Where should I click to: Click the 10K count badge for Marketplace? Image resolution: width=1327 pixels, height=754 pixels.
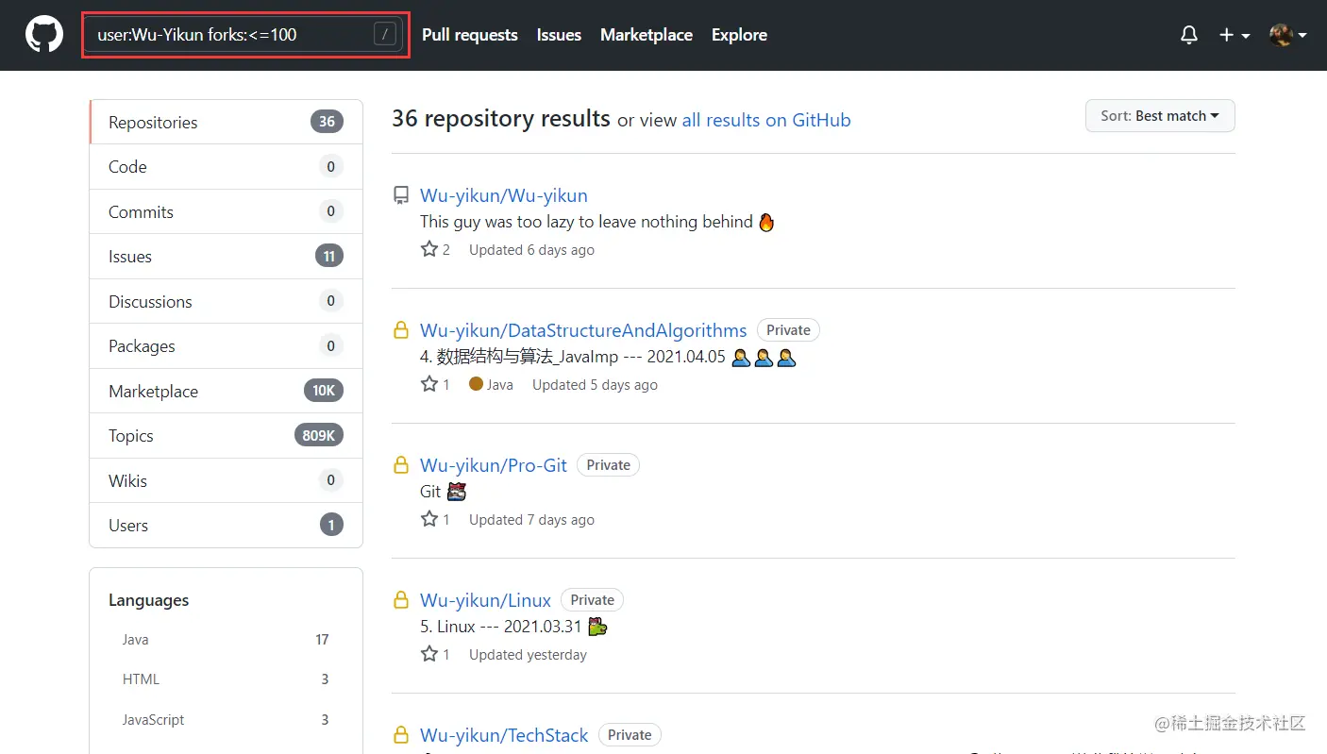point(324,391)
